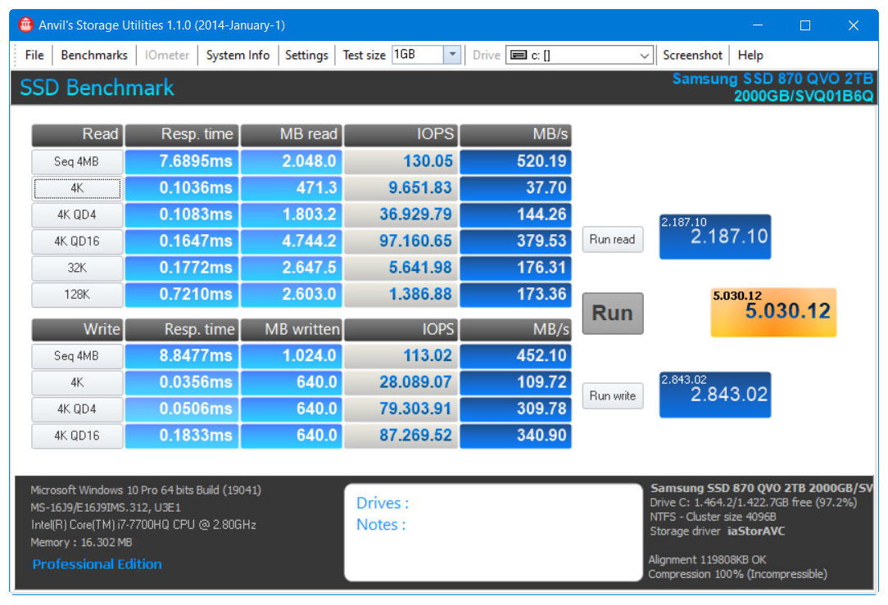The width and height of the screenshot is (888, 605).
Task: Click the Anvil app icon in title bar
Action: tap(25, 25)
